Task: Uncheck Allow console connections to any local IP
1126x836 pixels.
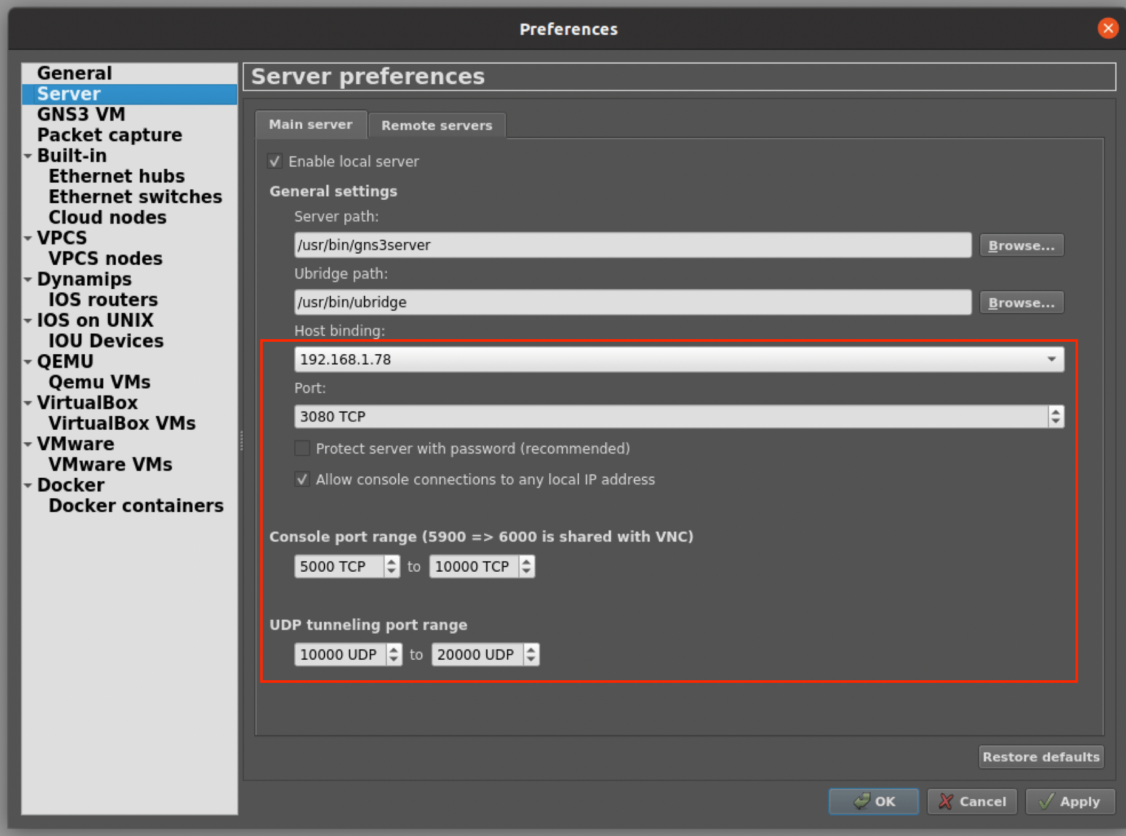Action: [x=302, y=479]
